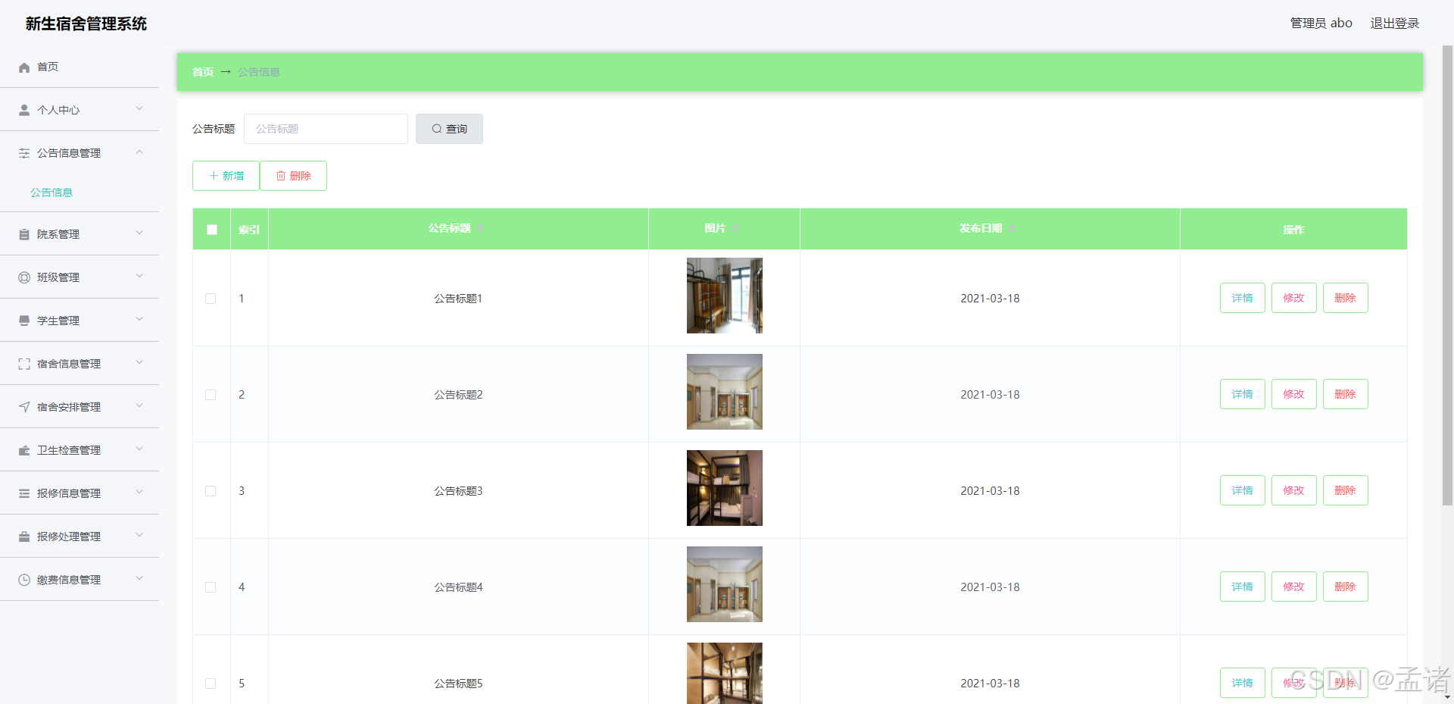Check the checkbox for row 公告标题3
Image resolution: width=1454 pixels, height=704 pixels.
point(211,491)
